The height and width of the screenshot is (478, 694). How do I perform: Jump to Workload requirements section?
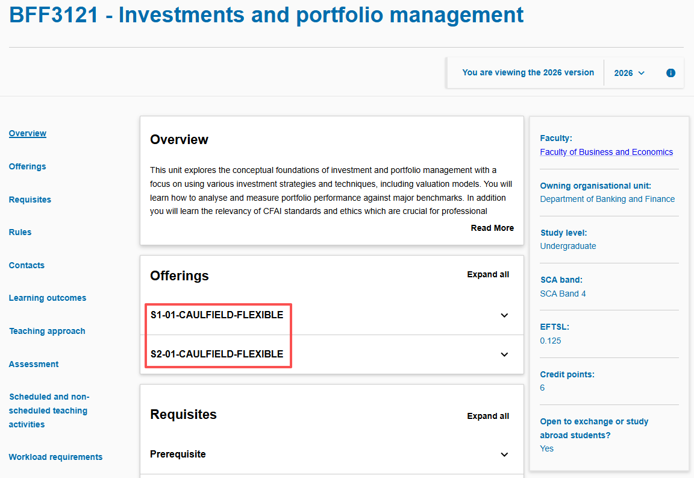55,457
